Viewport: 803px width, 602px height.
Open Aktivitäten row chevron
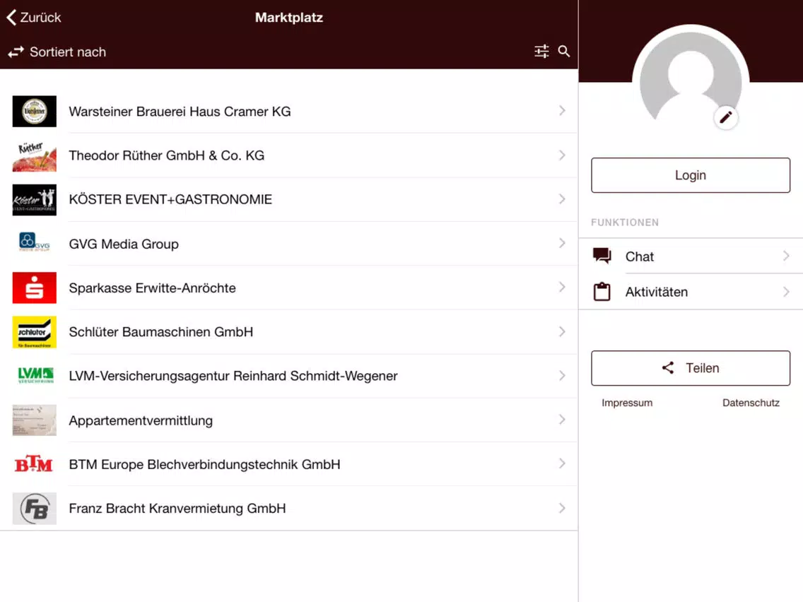[x=786, y=292]
